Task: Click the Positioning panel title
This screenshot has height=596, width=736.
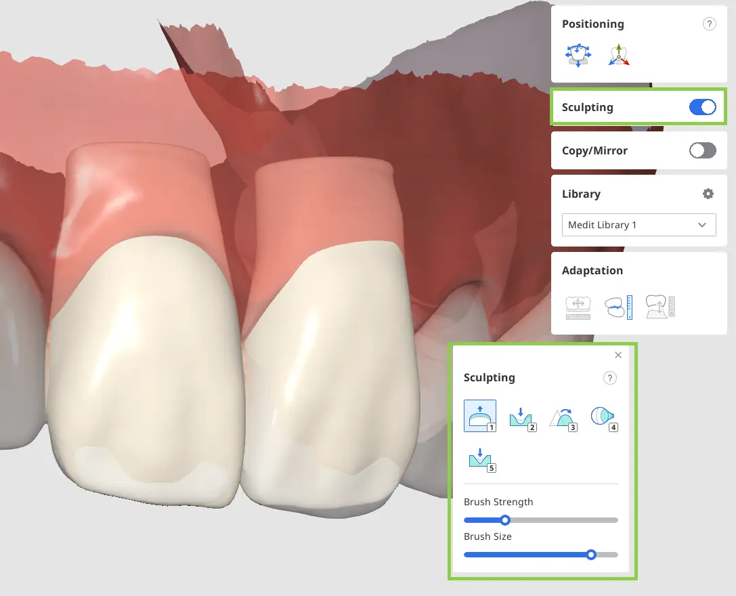Action: (593, 24)
